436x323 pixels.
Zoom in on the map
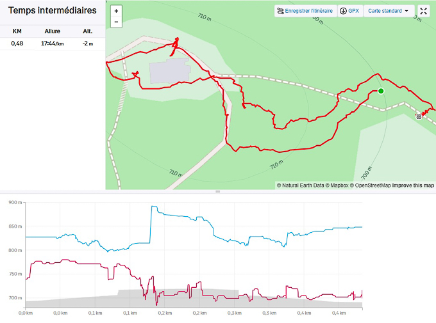pos(115,11)
